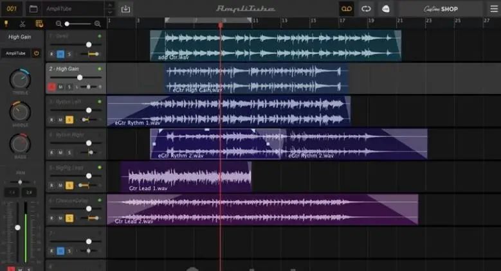Click the zoom out magnifier icon
The height and width of the screenshot is (271, 501).
click(59, 24)
